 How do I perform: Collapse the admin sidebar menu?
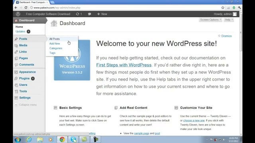pos(26,105)
